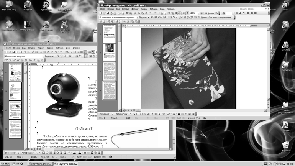Open Вставка menu in Ноутбук для женщин window
Viewport: 295px width, 166px height.
point(31,48)
